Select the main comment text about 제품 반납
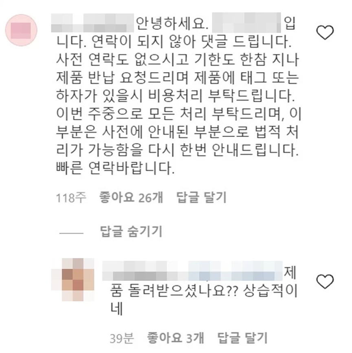Screen dimensions: 352x353 [178, 77]
